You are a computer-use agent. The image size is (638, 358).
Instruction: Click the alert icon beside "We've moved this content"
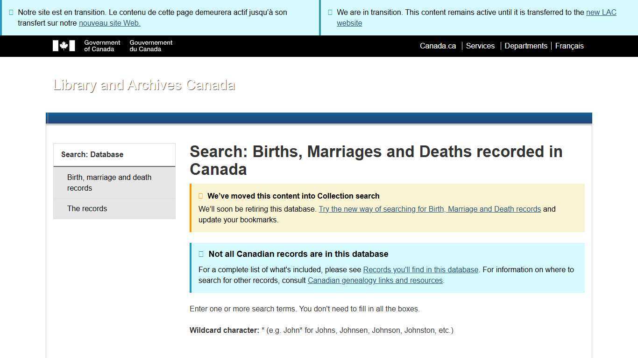201,196
